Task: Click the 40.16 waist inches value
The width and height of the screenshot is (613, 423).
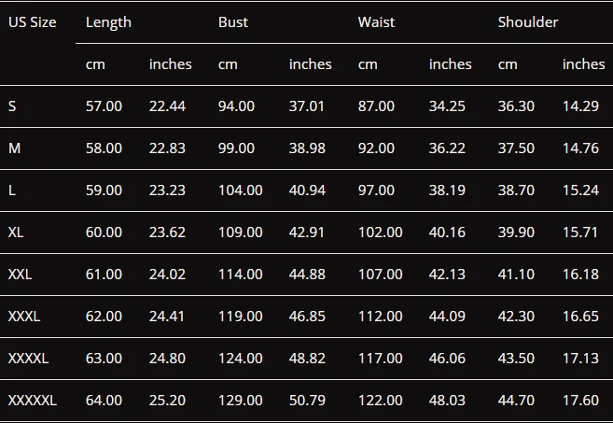Action: [447, 233]
